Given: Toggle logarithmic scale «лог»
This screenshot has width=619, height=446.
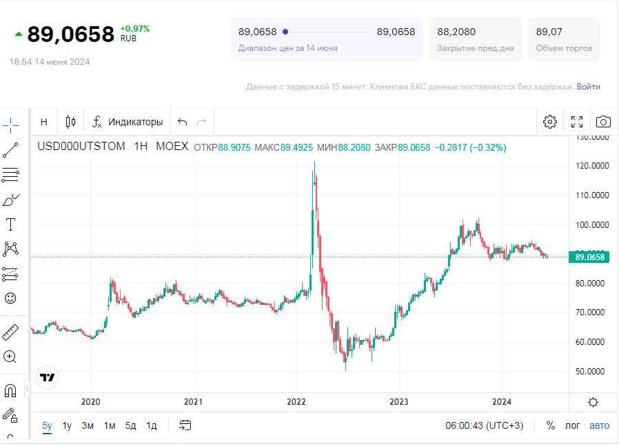Looking at the screenshot, I should (x=573, y=425).
